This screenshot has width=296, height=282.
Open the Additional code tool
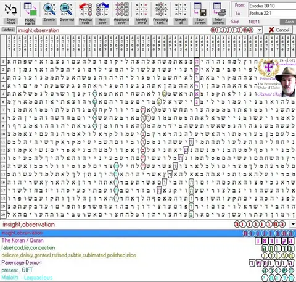pyautogui.click(x=121, y=10)
